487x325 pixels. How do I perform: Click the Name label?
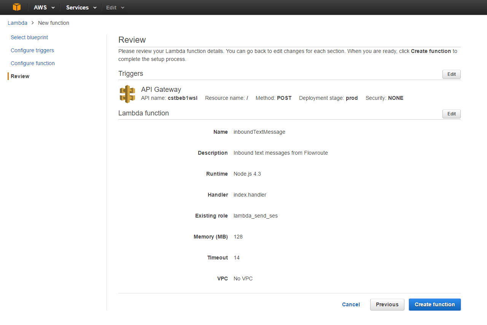pyautogui.click(x=221, y=132)
